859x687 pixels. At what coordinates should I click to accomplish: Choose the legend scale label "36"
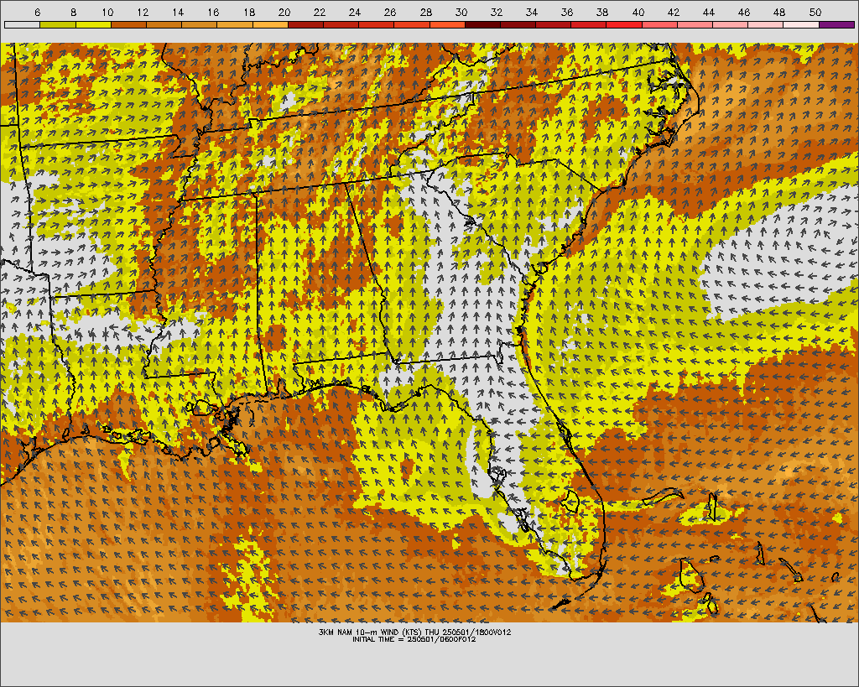[x=567, y=12]
